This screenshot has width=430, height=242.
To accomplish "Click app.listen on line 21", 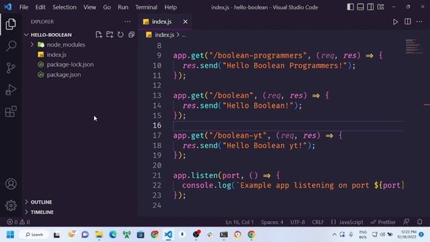I will pos(196,175).
